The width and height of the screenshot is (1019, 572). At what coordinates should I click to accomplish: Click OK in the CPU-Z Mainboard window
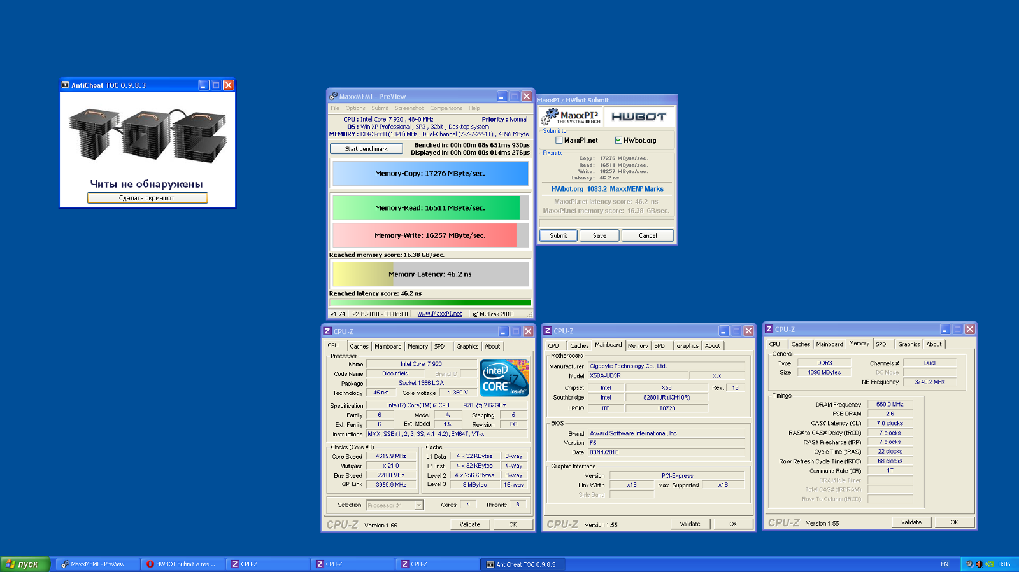(x=733, y=524)
